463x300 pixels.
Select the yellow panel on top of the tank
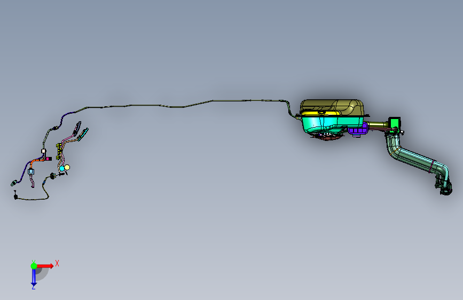[321, 113]
